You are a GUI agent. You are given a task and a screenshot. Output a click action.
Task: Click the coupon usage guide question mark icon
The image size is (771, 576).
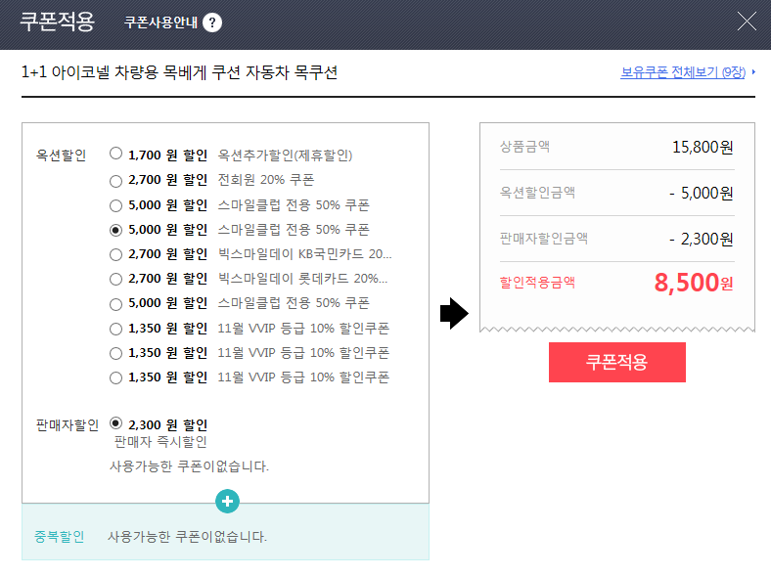pyautogui.click(x=212, y=22)
